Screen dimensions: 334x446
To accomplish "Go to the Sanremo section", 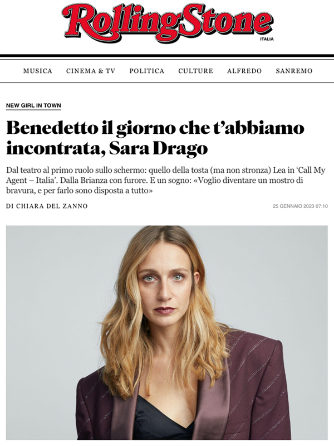I will coord(294,71).
